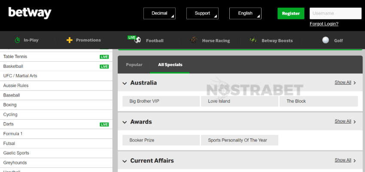
Task: Click Show All for Current Affairs
Action: pos(343,160)
